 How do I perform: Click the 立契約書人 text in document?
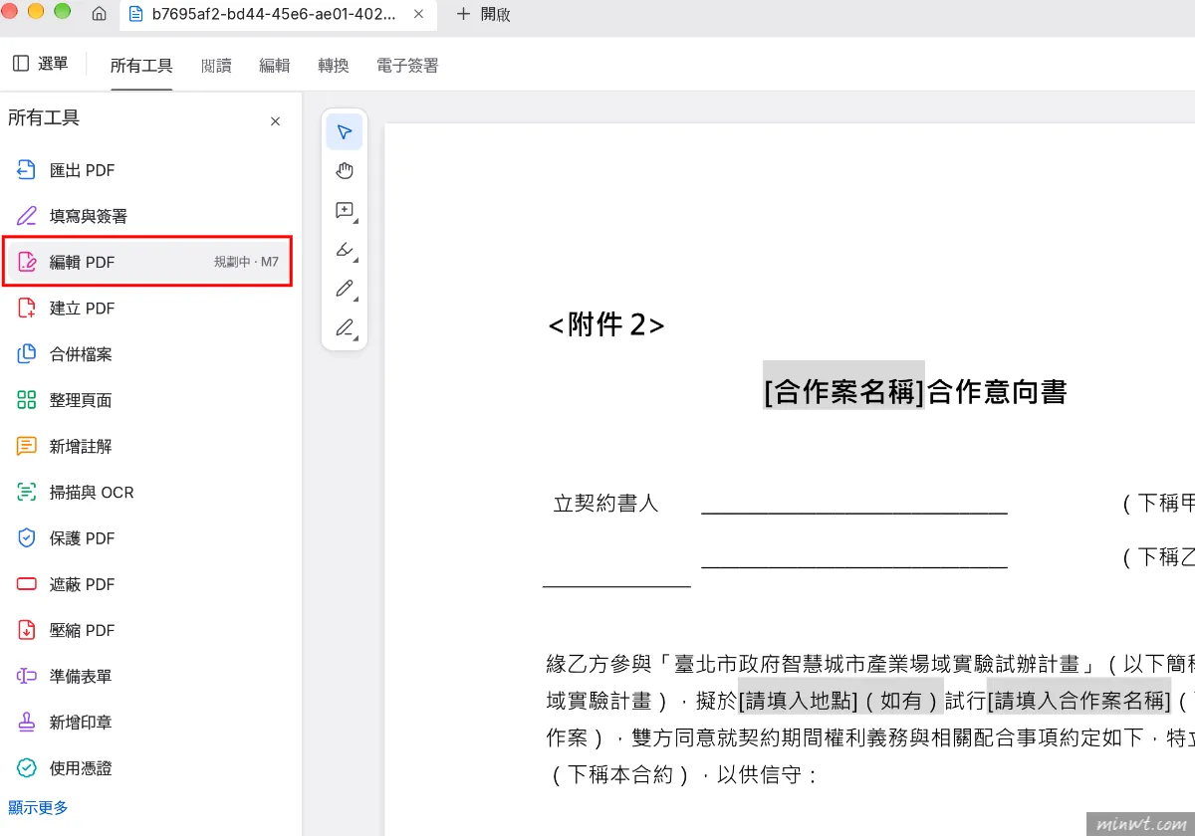point(605,504)
